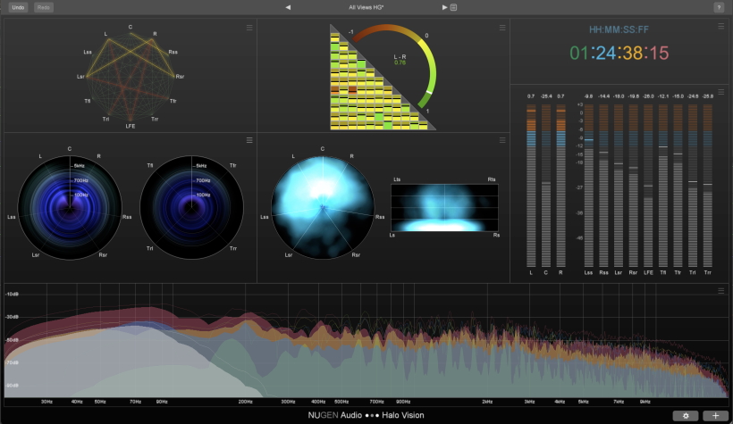Click the L - R correlation gauge
This screenshot has width=733, height=424.
pyautogui.click(x=401, y=60)
